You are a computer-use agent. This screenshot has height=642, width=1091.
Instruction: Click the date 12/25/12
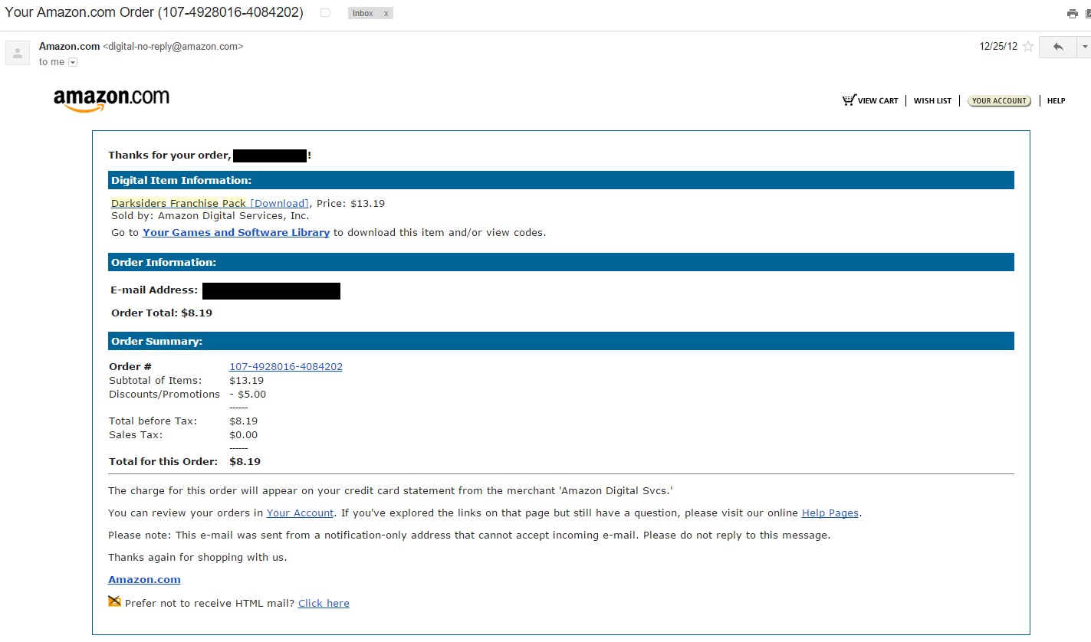[998, 47]
